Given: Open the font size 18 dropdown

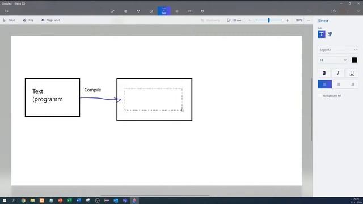Looking at the screenshot, I should coord(333,60).
